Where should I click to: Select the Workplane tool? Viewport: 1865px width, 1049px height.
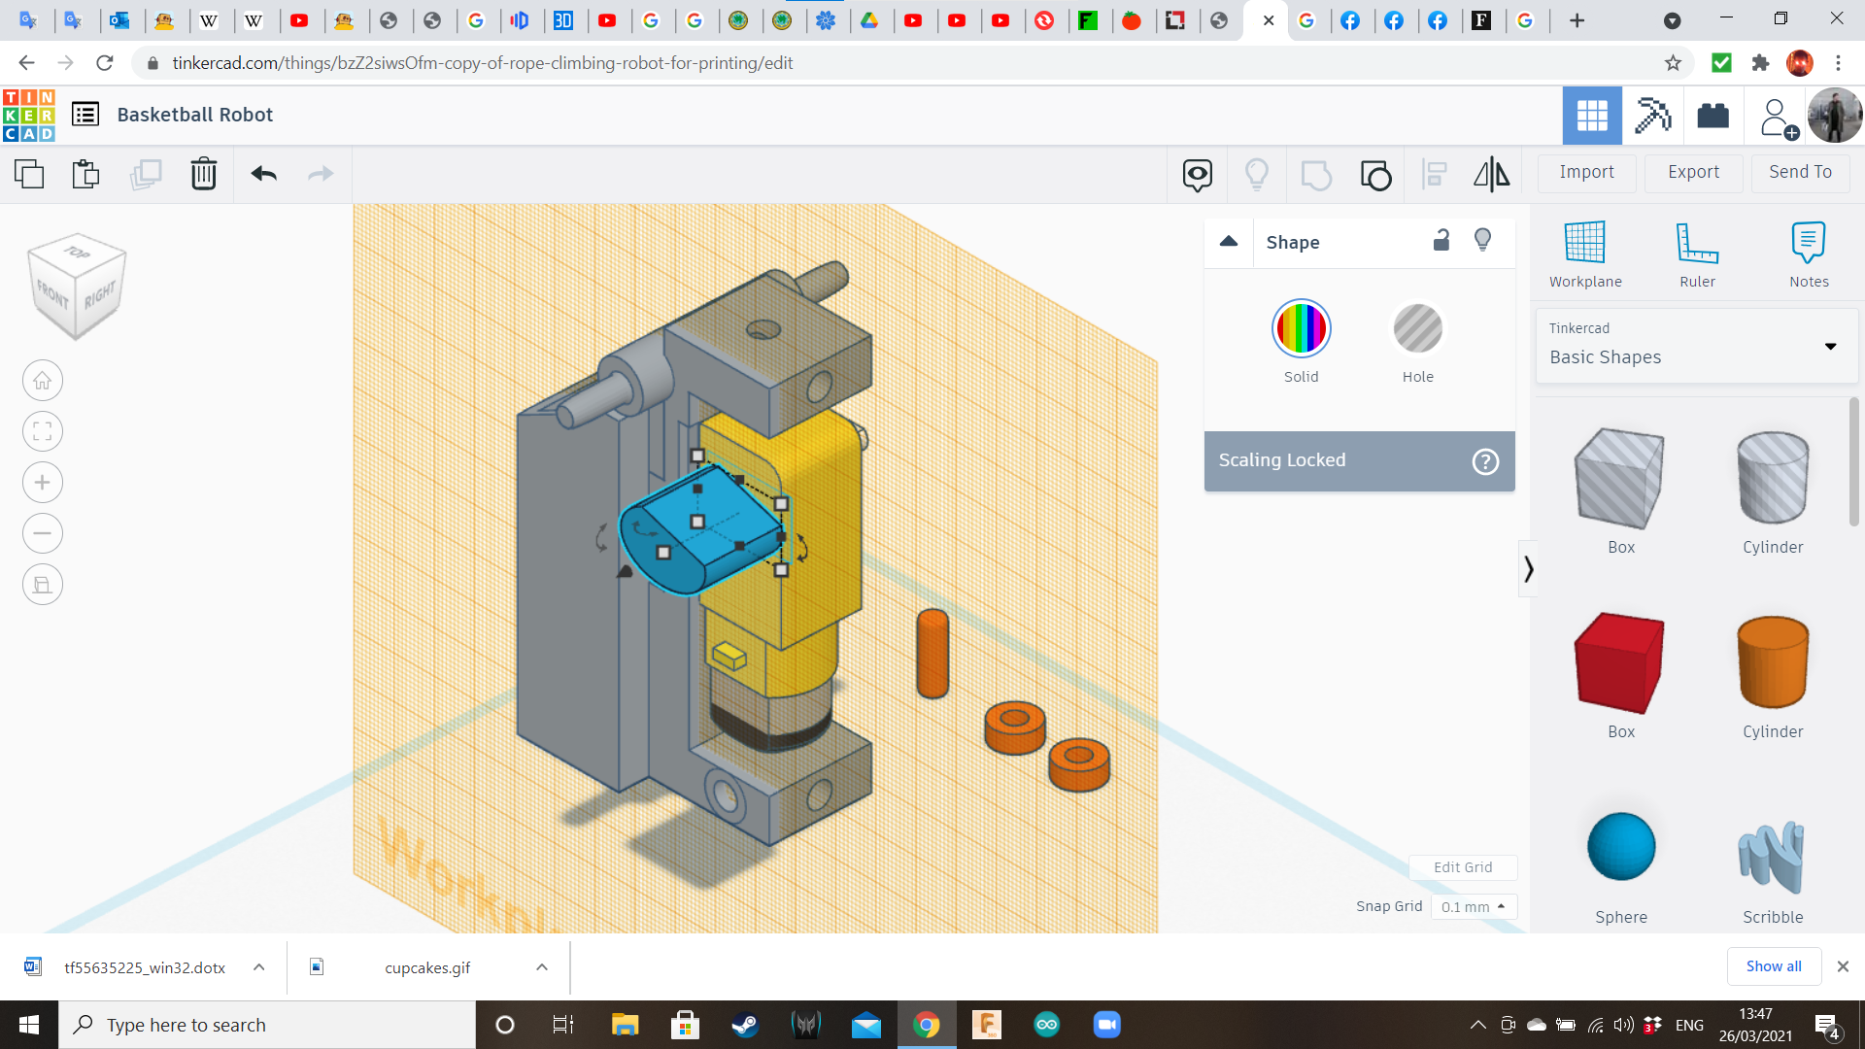pos(1585,253)
